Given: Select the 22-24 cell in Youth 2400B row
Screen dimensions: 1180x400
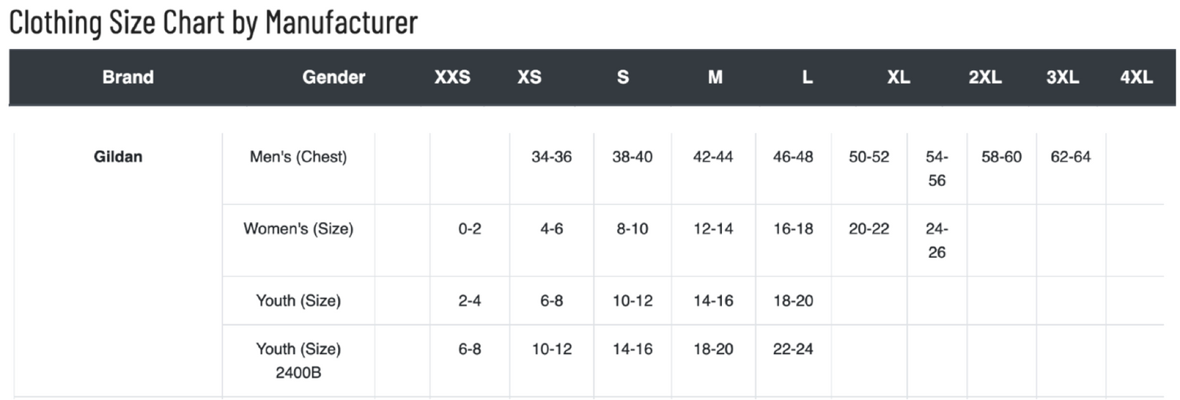Looking at the screenshot, I should click(x=793, y=349).
